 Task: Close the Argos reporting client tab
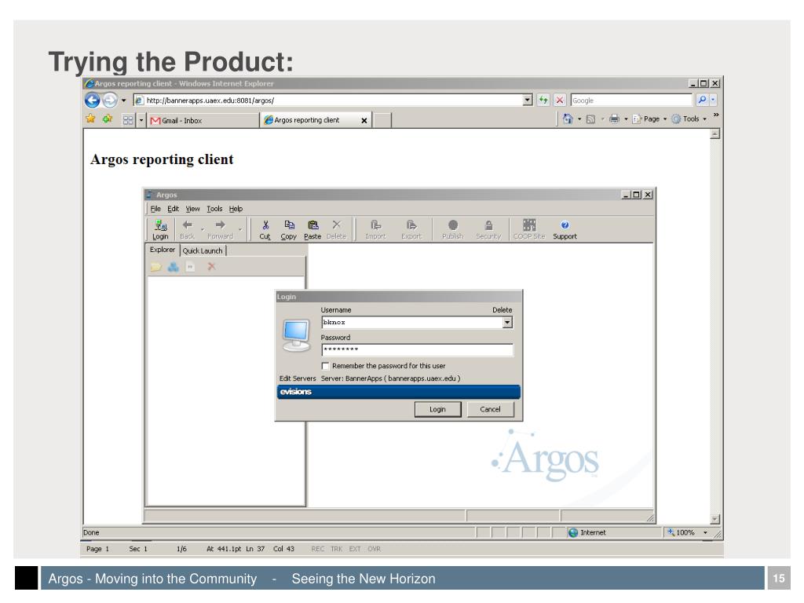pyautogui.click(x=364, y=120)
